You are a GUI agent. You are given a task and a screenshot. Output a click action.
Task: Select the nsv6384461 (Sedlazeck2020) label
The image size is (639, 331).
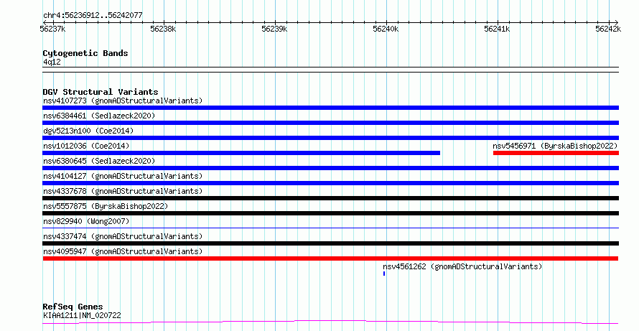99,116
